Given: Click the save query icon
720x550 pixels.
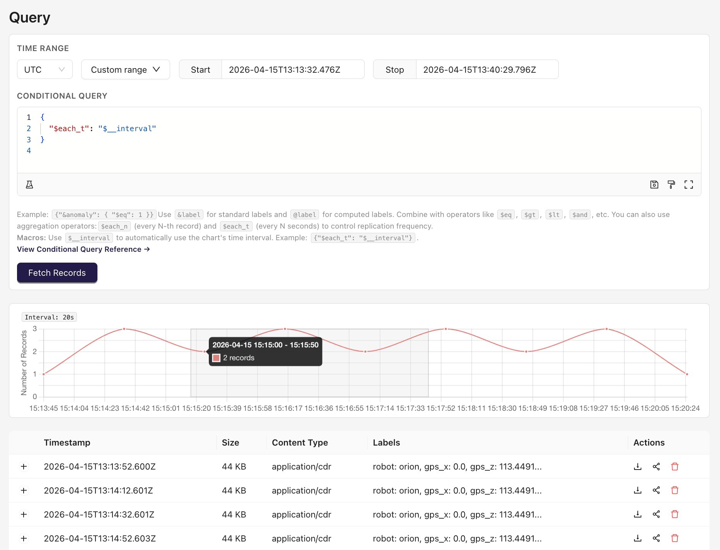Looking at the screenshot, I should (654, 184).
